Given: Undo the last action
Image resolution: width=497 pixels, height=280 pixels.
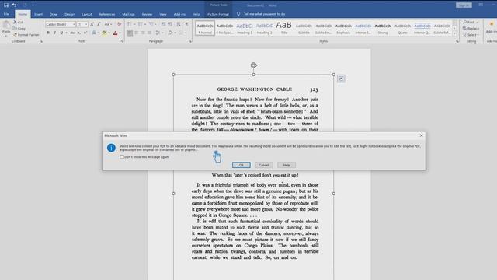Looking at the screenshot, I should click(x=14, y=5).
